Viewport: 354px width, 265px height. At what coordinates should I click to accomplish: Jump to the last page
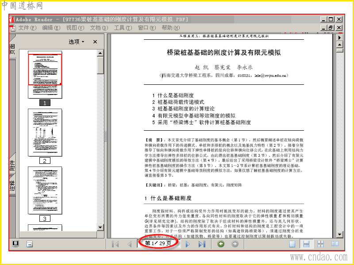point(202,244)
